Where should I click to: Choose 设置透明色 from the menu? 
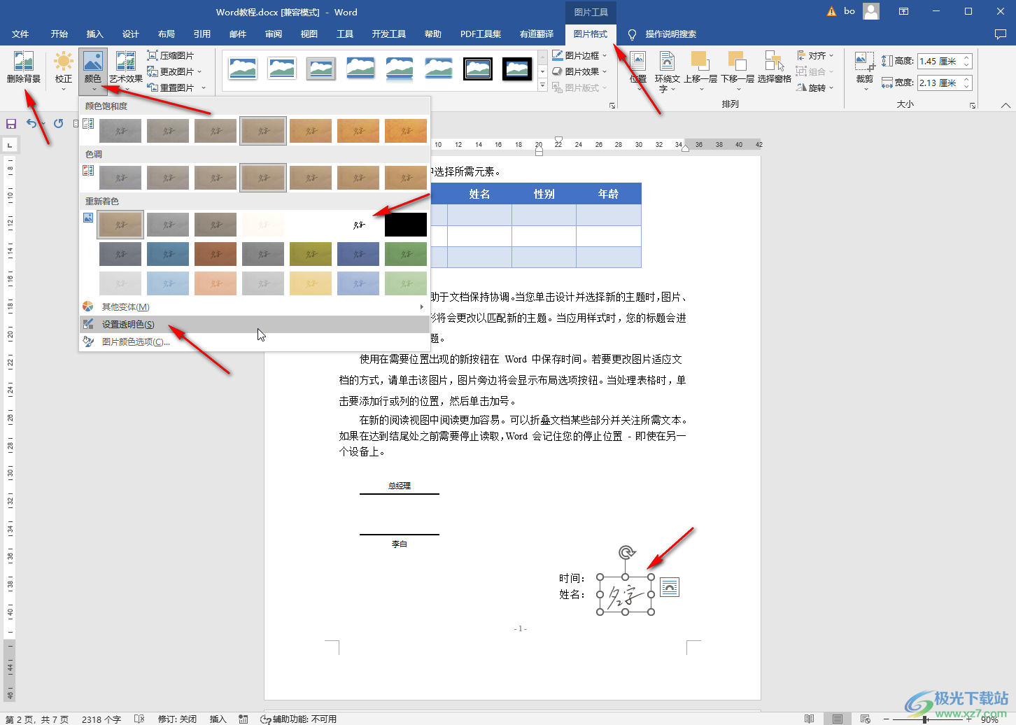coord(127,324)
